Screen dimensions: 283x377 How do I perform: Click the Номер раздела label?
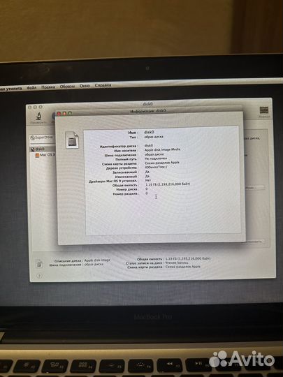tap(126, 194)
